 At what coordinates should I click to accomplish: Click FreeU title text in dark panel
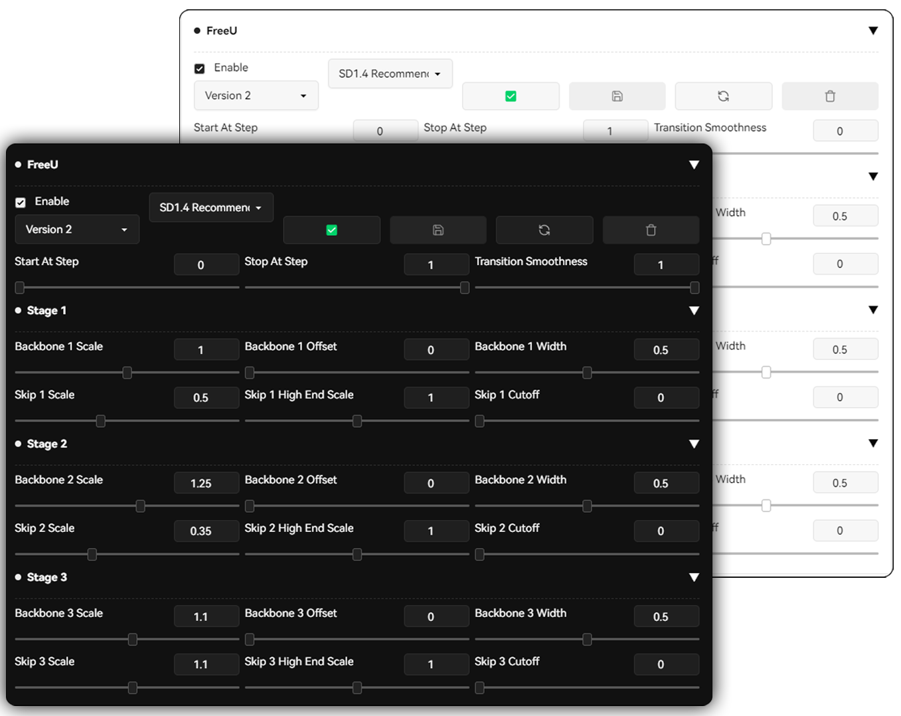tap(42, 165)
